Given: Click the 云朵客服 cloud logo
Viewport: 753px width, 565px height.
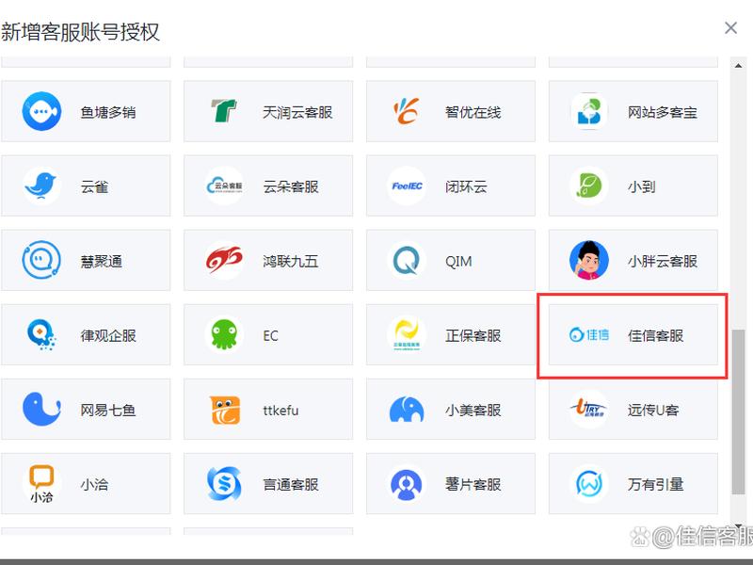Looking at the screenshot, I should tap(224, 186).
